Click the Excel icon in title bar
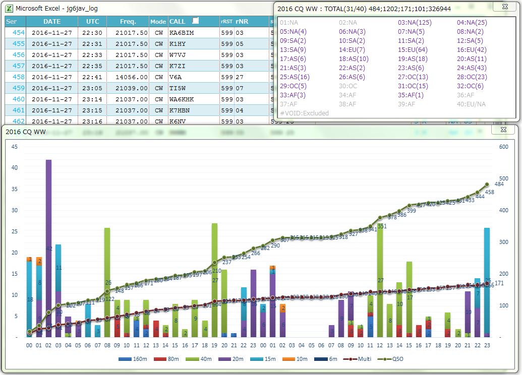This screenshot has height=375, width=522. point(10,8)
